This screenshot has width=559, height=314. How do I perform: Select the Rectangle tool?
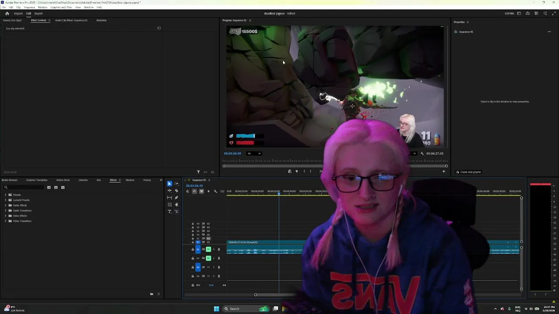pos(169,205)
